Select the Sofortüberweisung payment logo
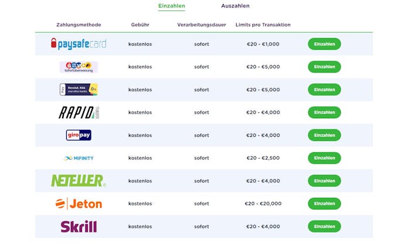The image size is (410, 244). click(x=78, y=67)
